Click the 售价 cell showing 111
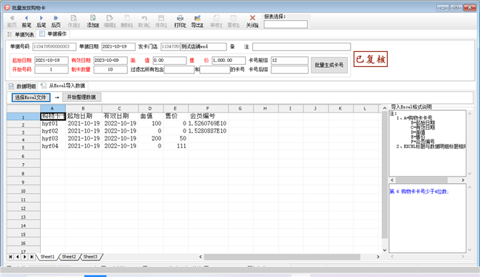Viewport: 480px width, 277px height. (x=176, y=146)
